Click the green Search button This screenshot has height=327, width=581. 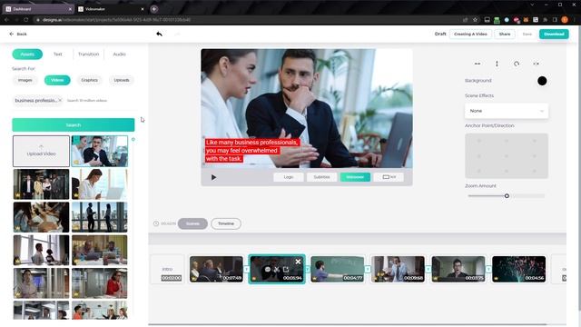74,125
